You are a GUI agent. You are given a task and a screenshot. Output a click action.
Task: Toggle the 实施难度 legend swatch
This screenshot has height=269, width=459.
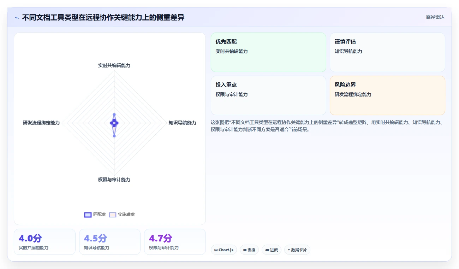point(113,215)
